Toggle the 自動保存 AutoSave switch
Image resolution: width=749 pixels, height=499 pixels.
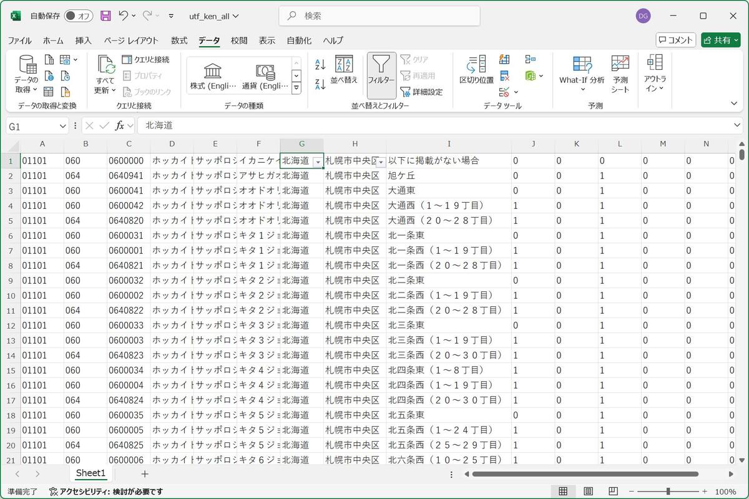point(79,16)
